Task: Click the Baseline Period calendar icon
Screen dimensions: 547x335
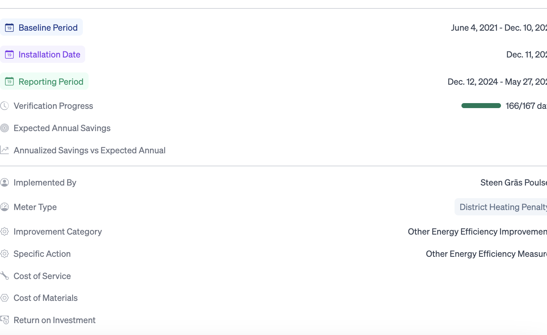Action: click(9, 28)
